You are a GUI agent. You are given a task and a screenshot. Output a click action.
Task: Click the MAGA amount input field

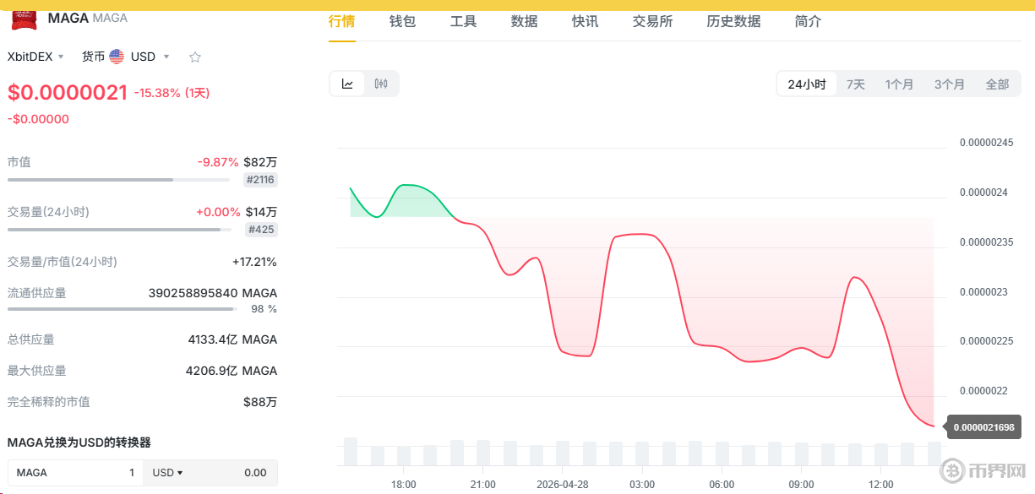[75, 473]
